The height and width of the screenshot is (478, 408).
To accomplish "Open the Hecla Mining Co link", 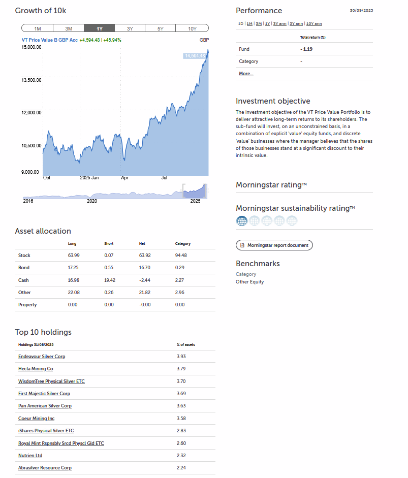I will point(36,369).
